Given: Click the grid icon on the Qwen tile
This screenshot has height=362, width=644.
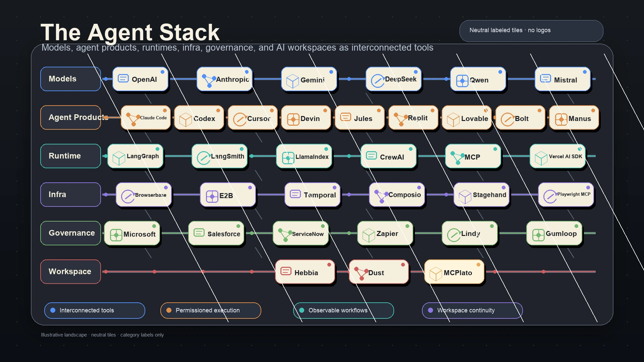Looking at the screenshot, I should click(x=462, y=81).
